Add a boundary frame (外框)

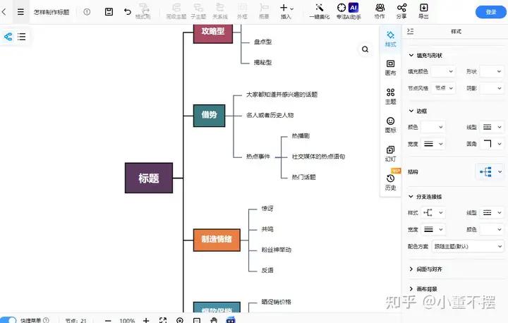tap(242, 11)
